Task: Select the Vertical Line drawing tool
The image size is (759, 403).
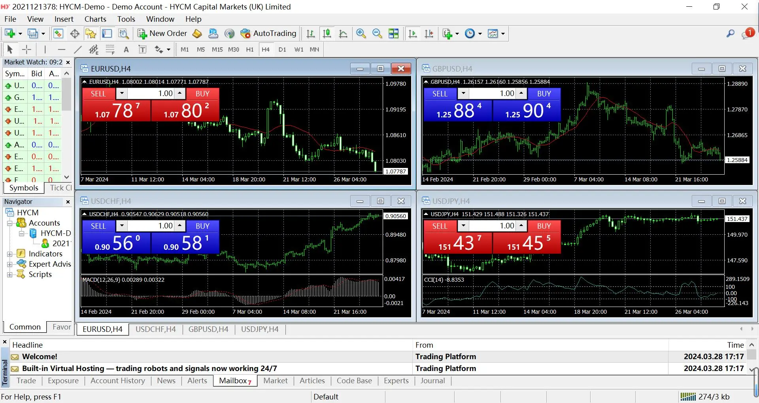Action: [45, 49]
